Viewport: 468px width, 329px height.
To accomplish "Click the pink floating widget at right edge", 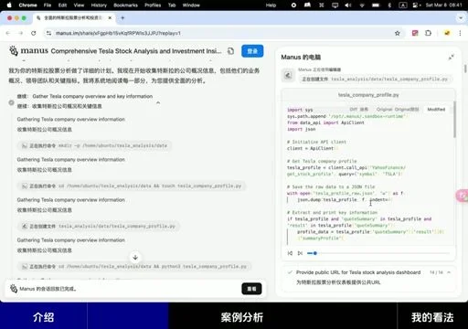I will 463,196.
